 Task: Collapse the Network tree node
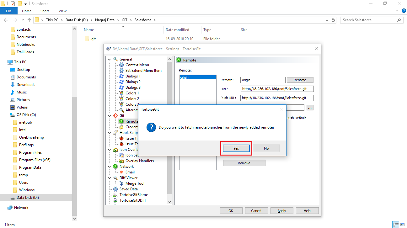[x=109, y=167]
